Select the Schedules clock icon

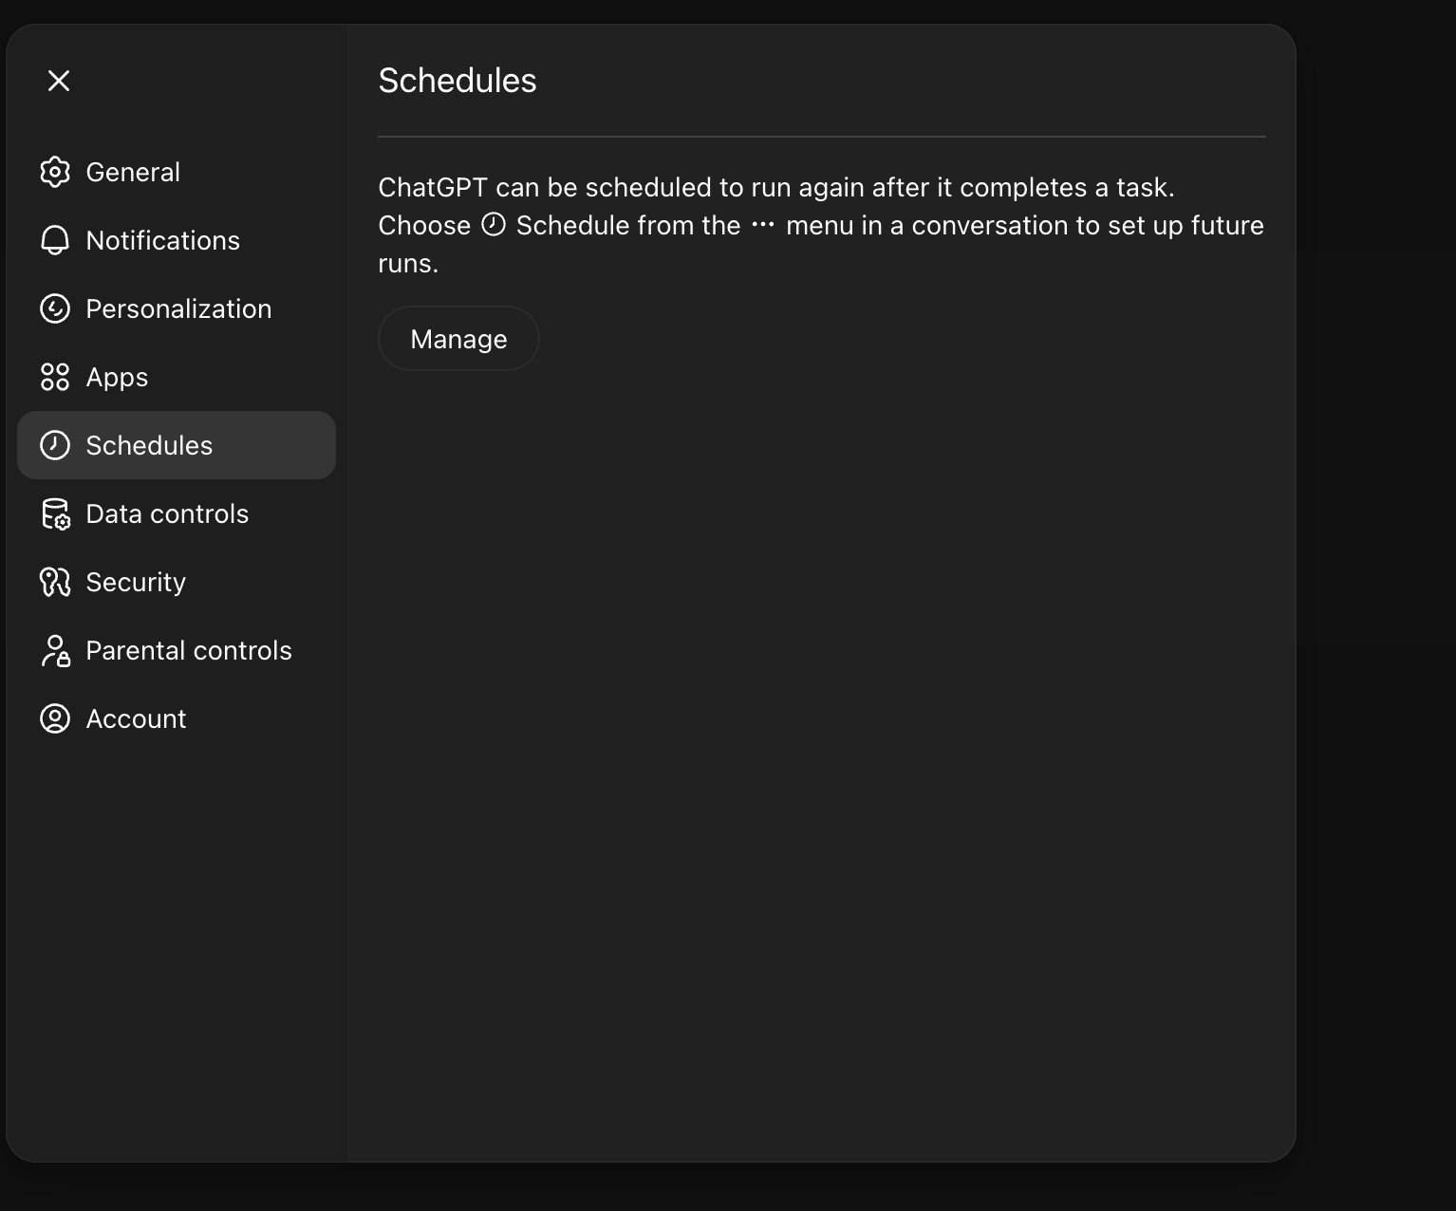click(x=55, y=445)
